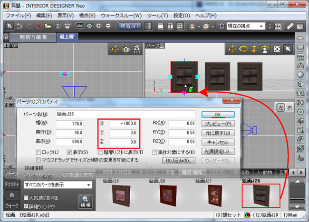Open the 現在の視点 viewpoint dropdown
The image size is (309, 222).
click(x=246, y=26)
